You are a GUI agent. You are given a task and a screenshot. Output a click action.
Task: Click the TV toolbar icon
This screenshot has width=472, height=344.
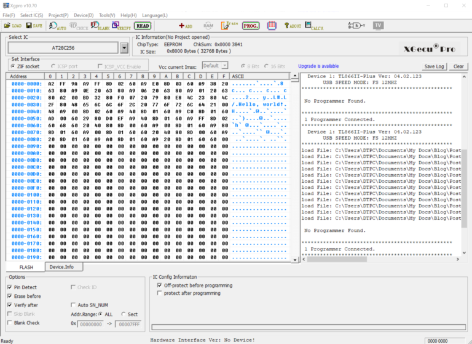378,26
